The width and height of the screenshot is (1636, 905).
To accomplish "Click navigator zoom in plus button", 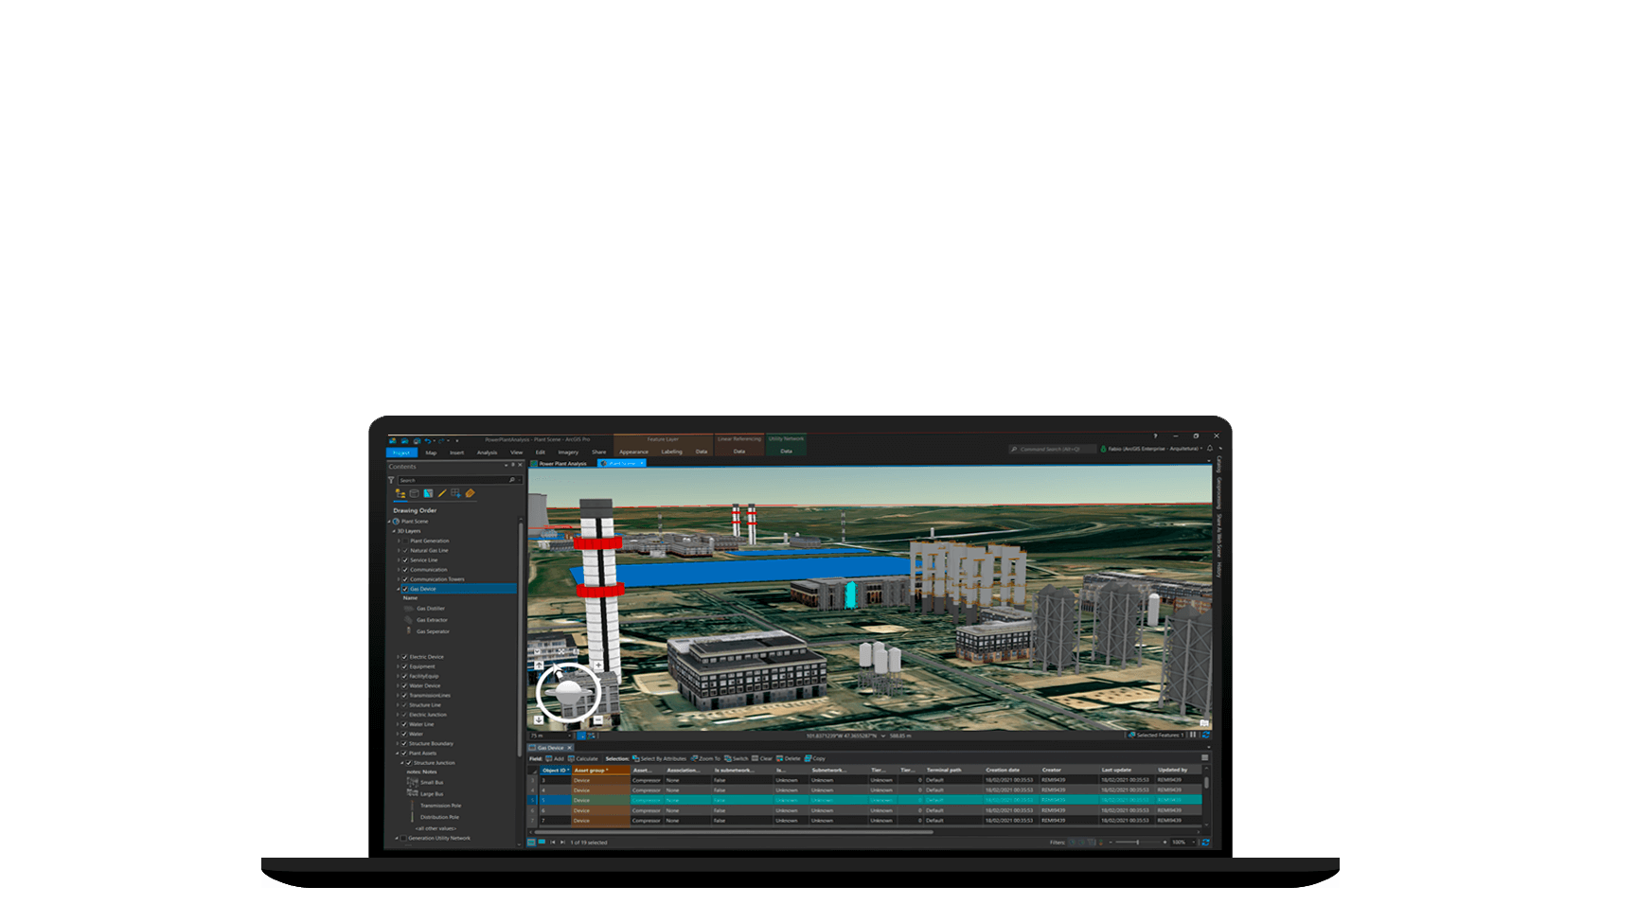I will click(x=598, y=665).
